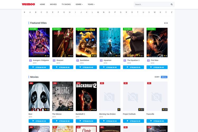Open the Aquaman poster
Viewport: 198px width, 132px height.
[x=110, y=43]
